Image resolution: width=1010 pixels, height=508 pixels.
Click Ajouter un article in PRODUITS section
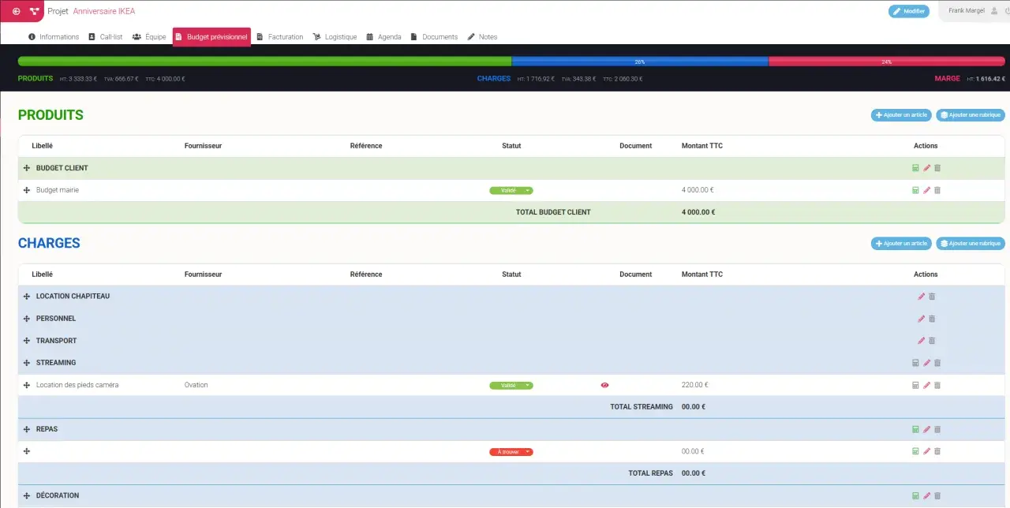[x=901, y=115]
